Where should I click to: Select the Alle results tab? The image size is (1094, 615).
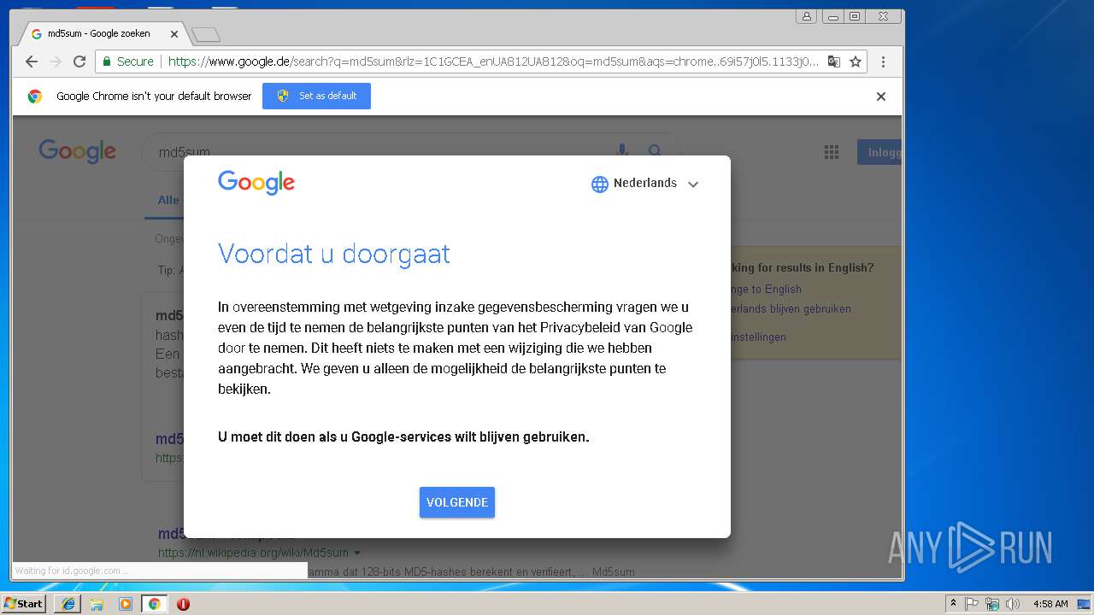pyautogui.click(x=168, y=200)
